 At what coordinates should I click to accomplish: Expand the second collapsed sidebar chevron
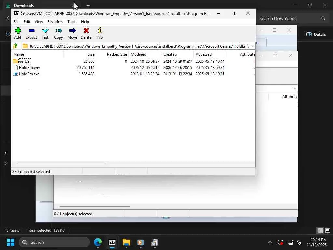[x=5, y=163]
